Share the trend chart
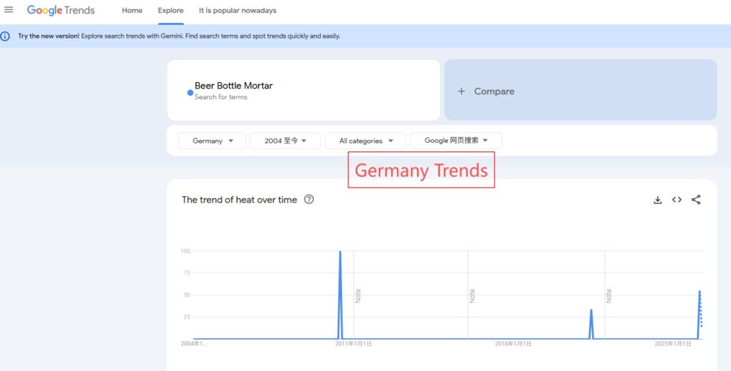The image size is (731, 371). 696,200
